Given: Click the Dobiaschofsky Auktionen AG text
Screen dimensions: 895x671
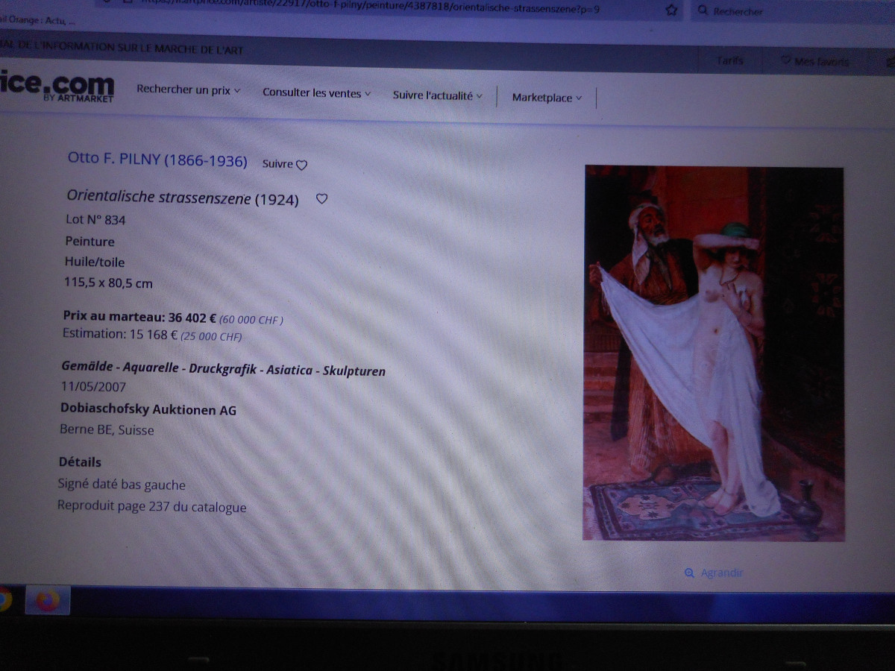Looking at the screenshot, I should (148, 409).
